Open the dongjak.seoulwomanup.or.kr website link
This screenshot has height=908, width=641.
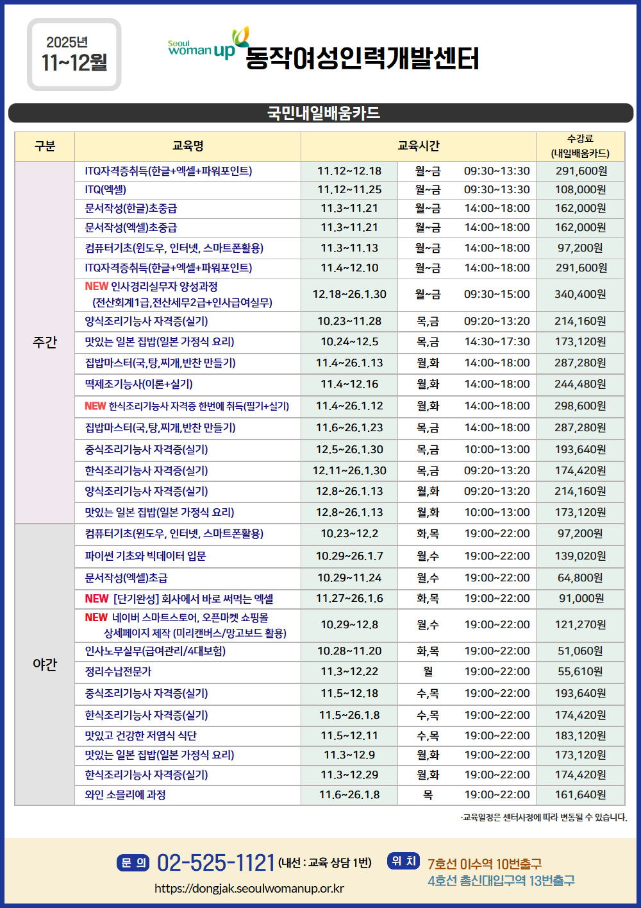pos(249,889)
